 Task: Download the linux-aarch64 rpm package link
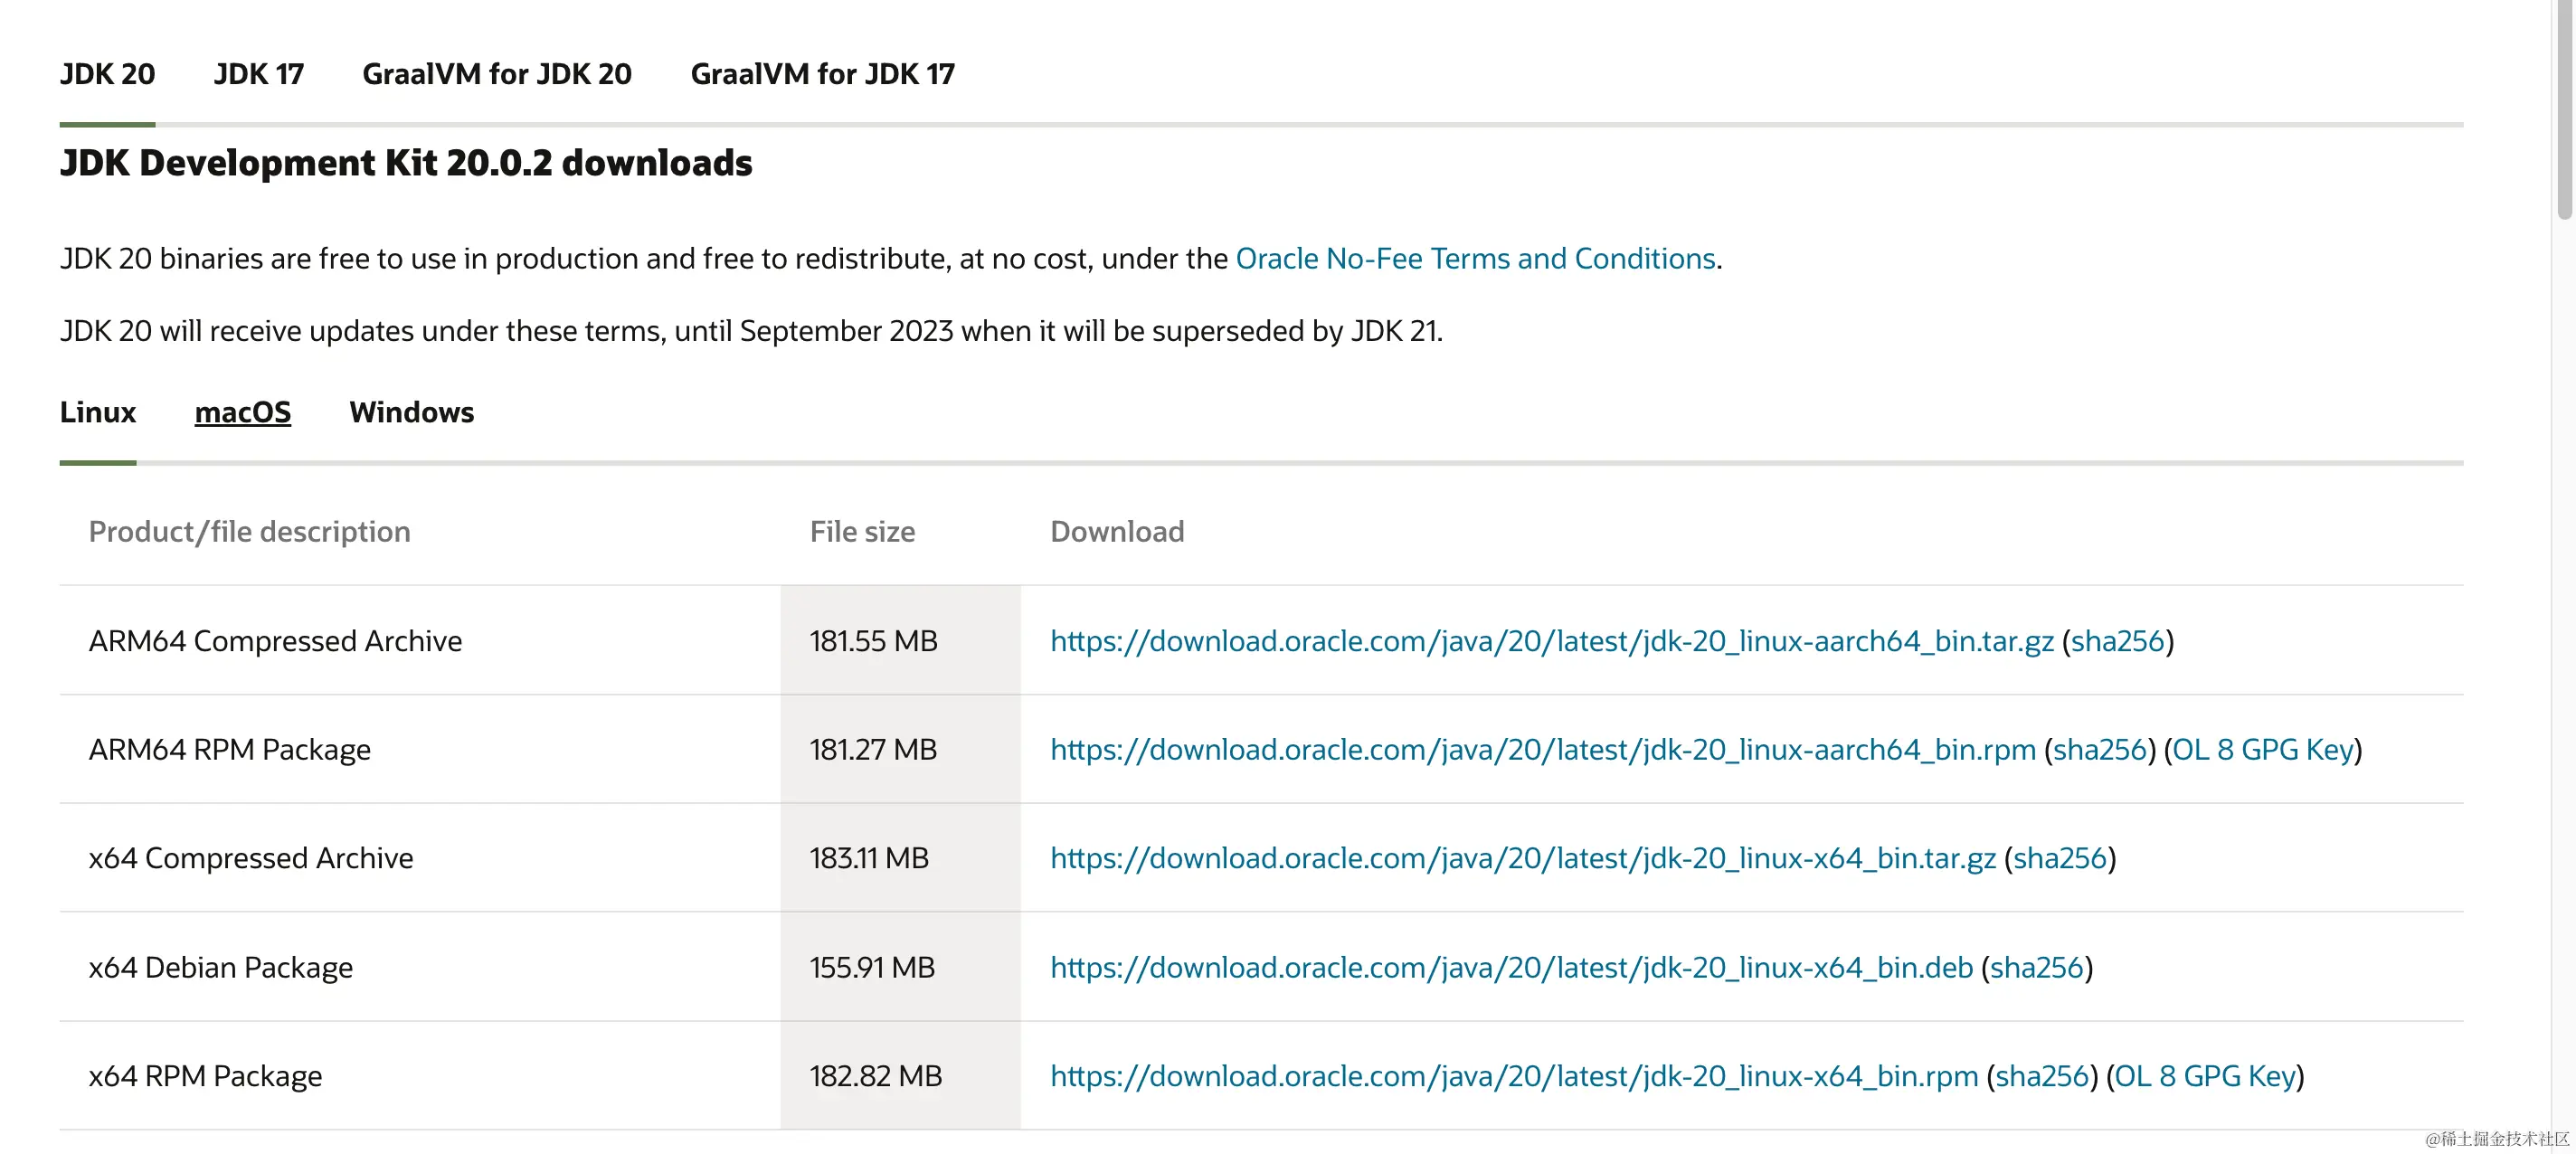(1542, 750)
